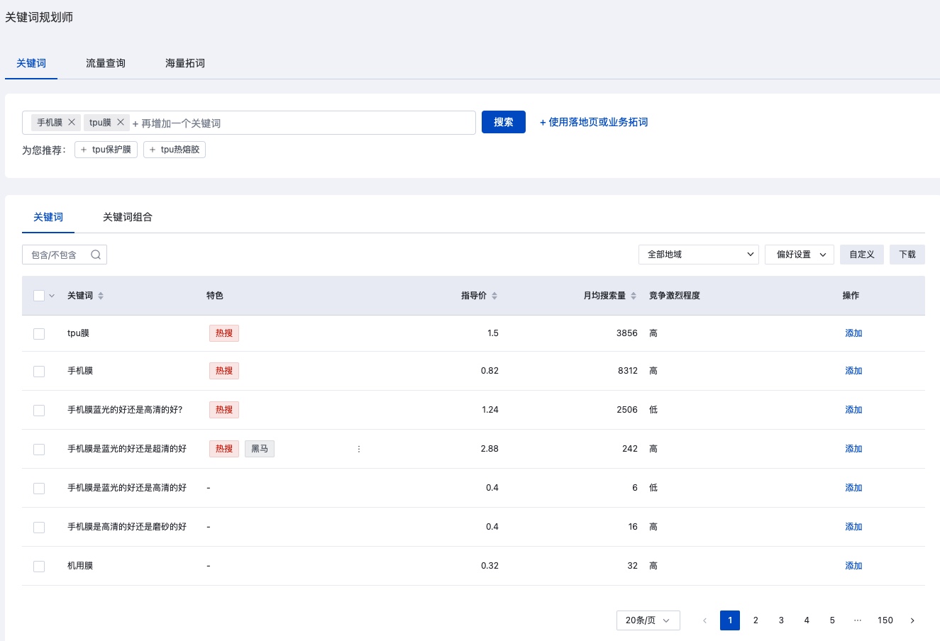Sort the table by 指导价 using its sort arrows

click(x=494, y=296)
